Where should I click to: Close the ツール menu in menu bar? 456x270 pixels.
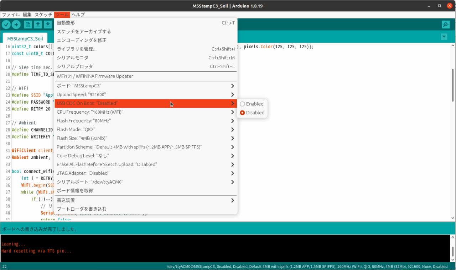pyautogui.click(x=62, y=15)
